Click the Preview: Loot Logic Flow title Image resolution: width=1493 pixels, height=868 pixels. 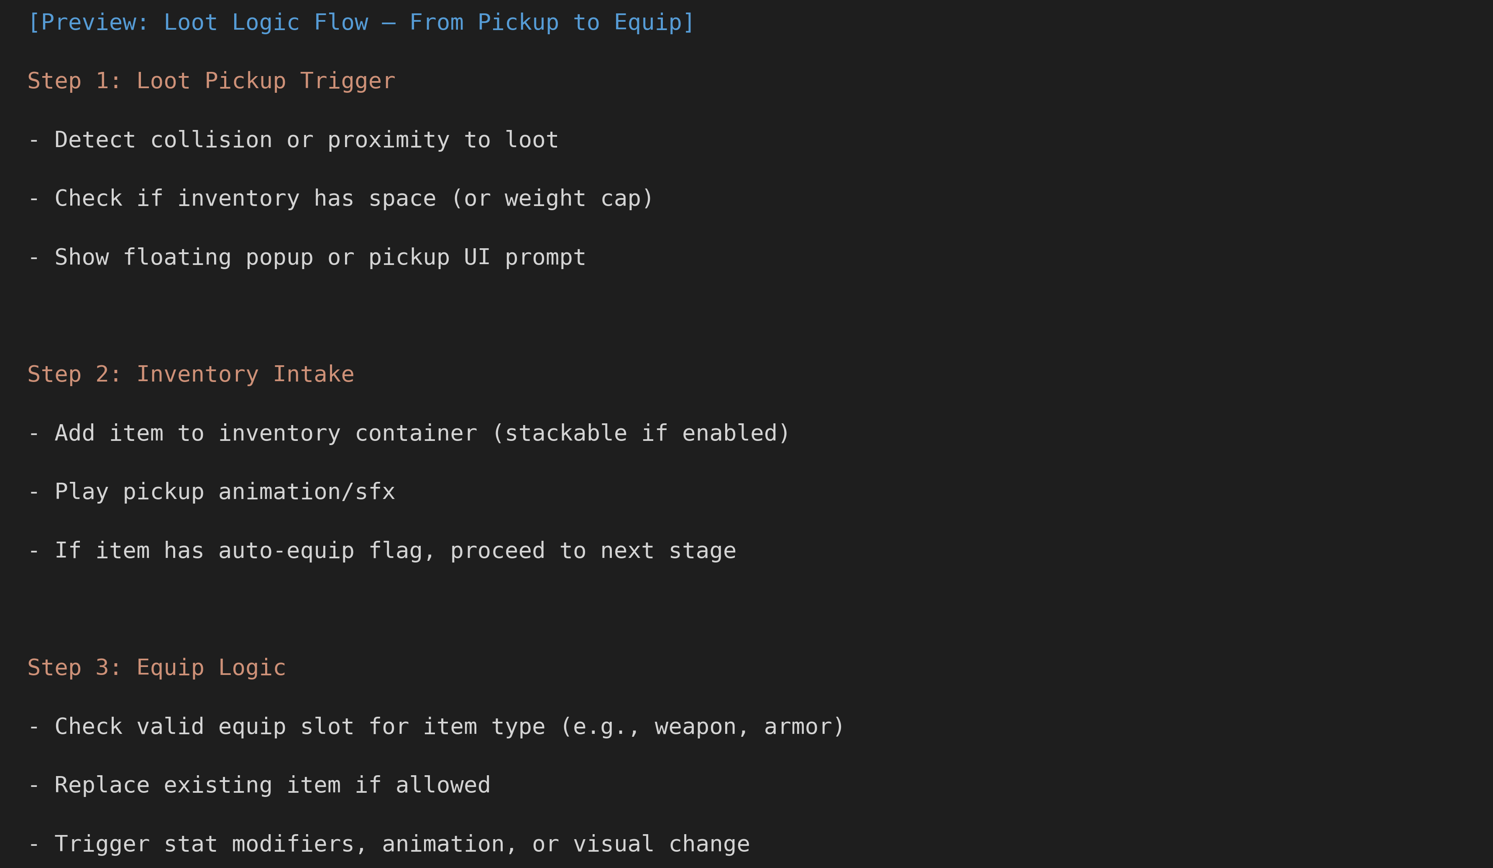pos(361,23)
